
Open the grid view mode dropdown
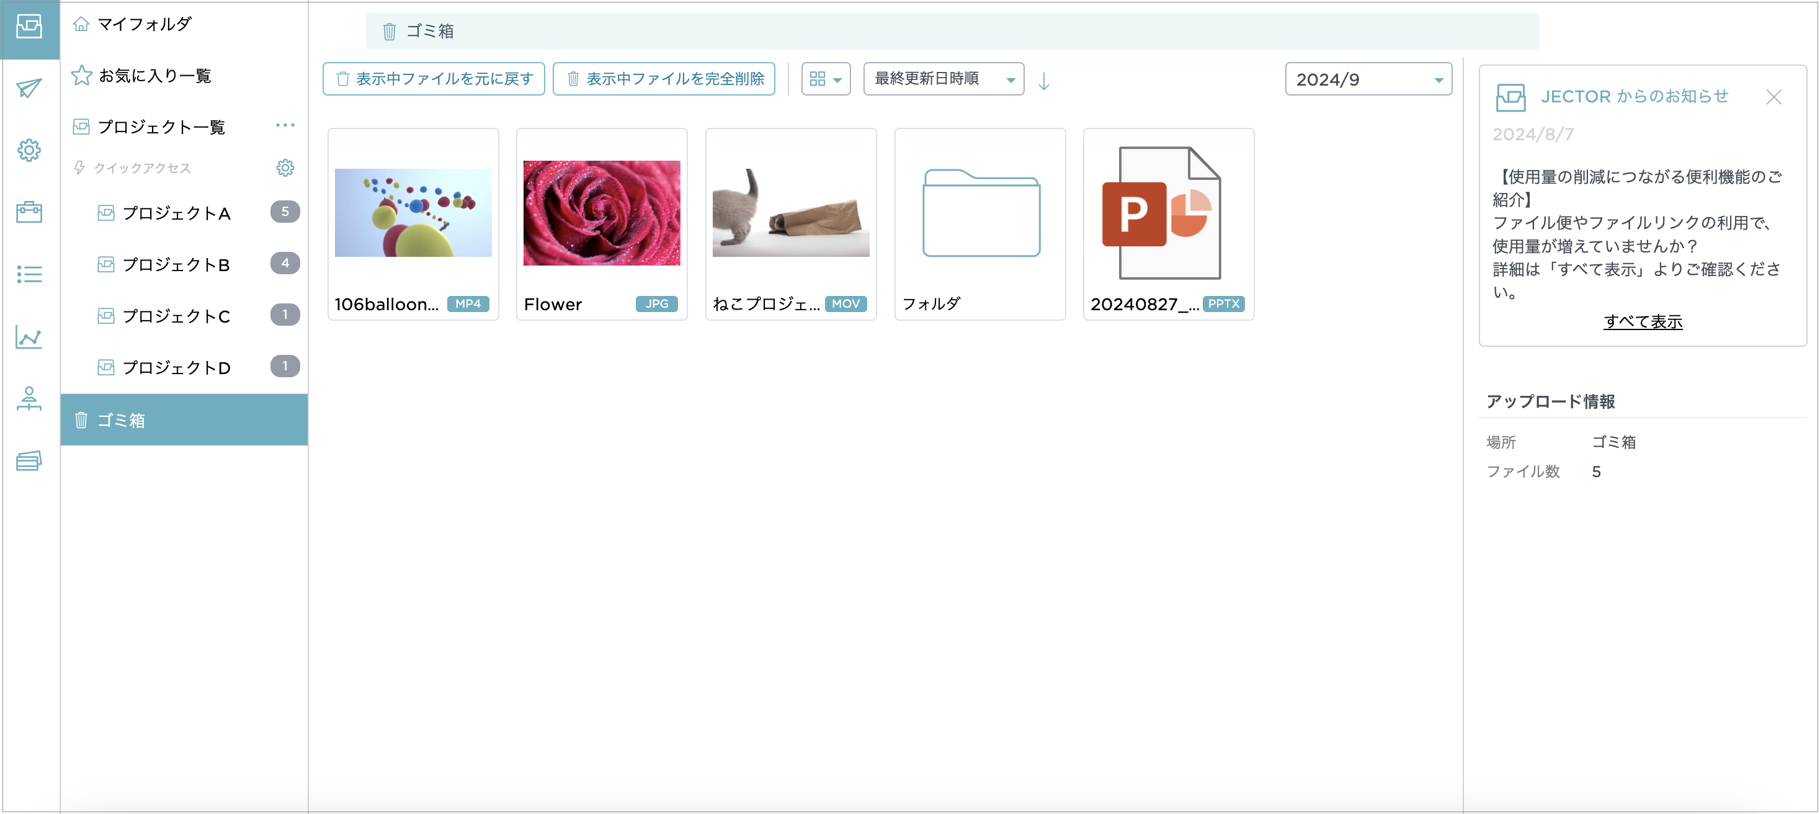[x=826, y=78]
